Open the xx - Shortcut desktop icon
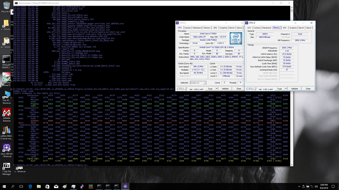 tap(6, 43)
